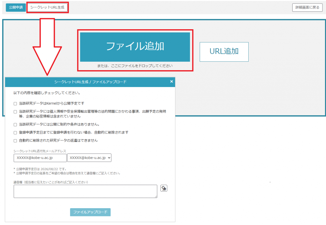Select the シークレットURL生成 tab
Viewport: 326px width, 225px height.
tap(47, 8)
